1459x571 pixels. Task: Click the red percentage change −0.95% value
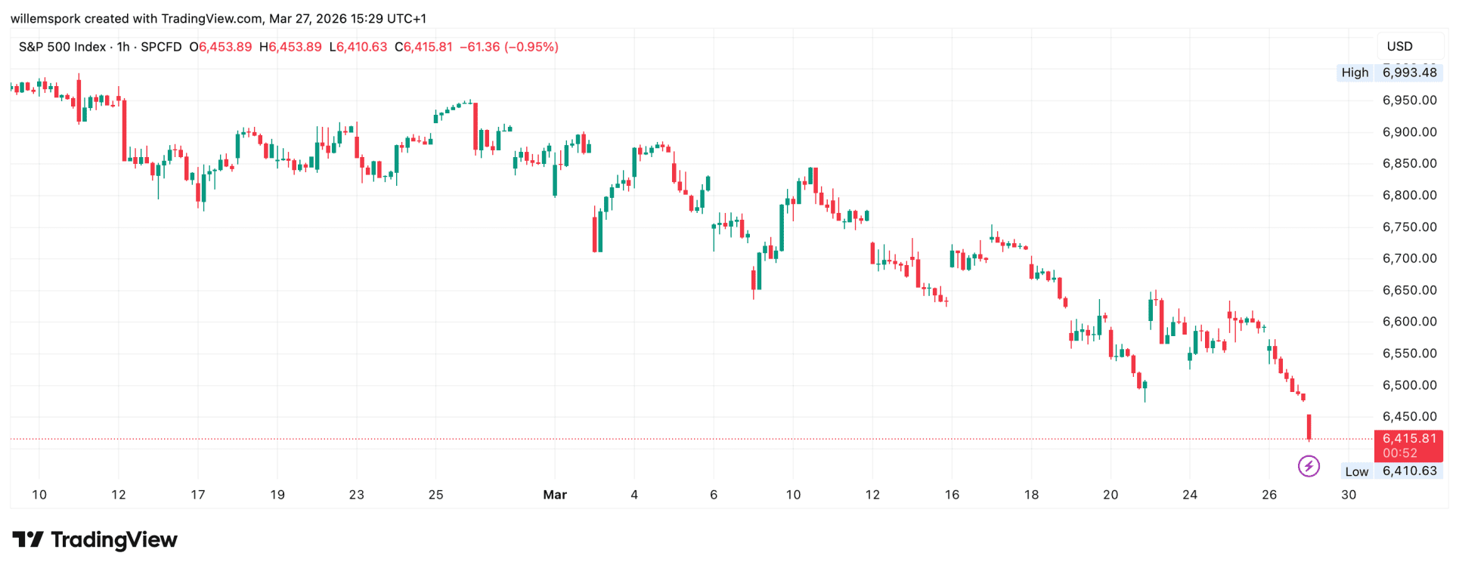coord(531,47)
